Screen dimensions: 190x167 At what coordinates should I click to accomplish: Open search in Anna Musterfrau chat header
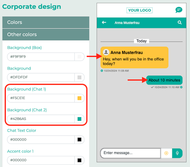click(x=180, y=22)
